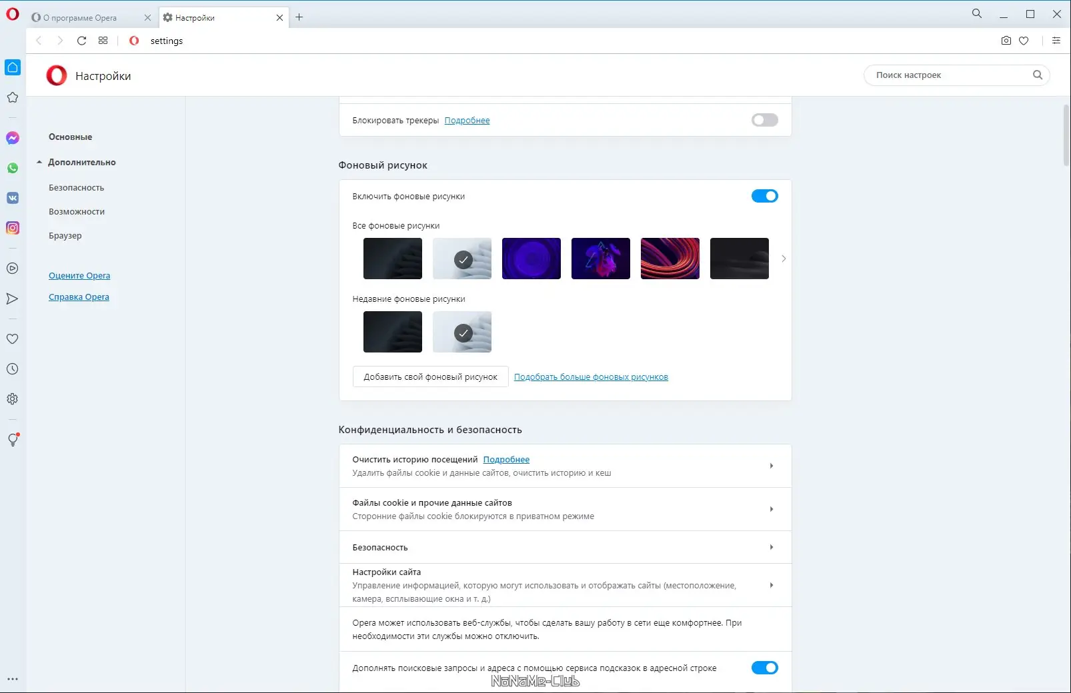The width and height of the screenshot is (1071, 693).
Task: Expand the Настройки сайта row
Action: coord(566,585)
